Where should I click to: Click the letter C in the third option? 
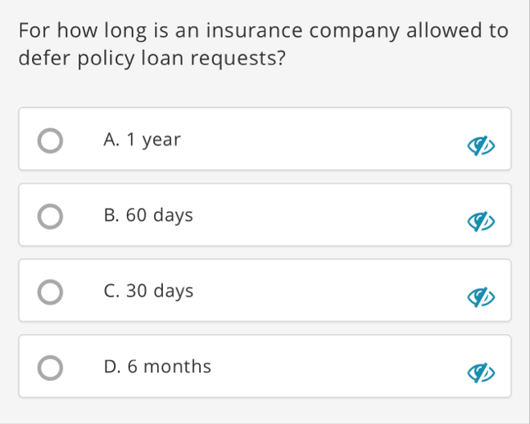(110, 291)
